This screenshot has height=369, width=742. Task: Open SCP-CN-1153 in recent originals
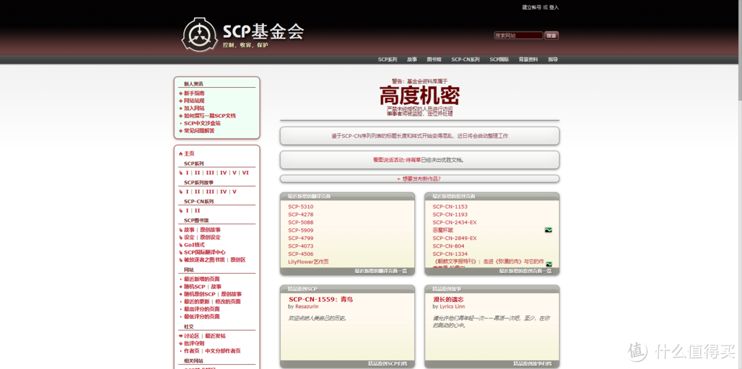450,206
